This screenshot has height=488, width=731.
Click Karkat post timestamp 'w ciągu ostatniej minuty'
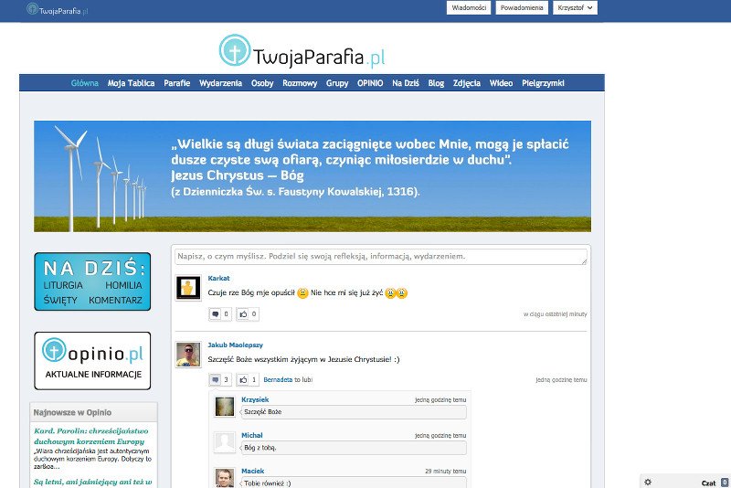point(555,314)
